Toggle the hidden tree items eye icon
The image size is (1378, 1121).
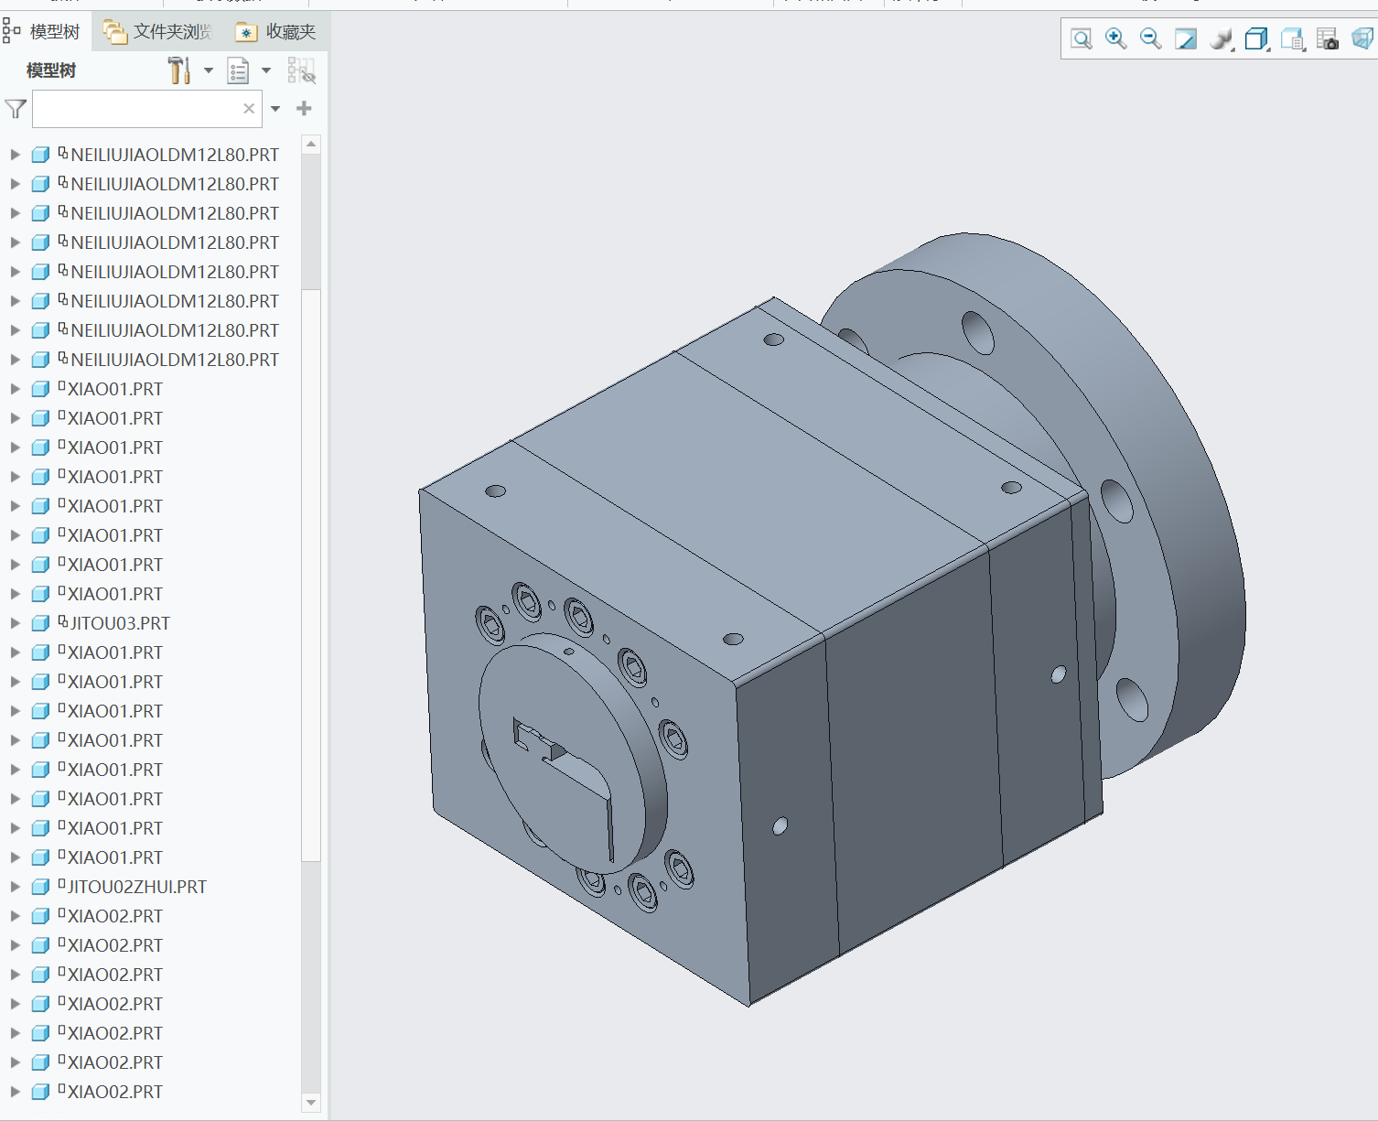point(301,70)
